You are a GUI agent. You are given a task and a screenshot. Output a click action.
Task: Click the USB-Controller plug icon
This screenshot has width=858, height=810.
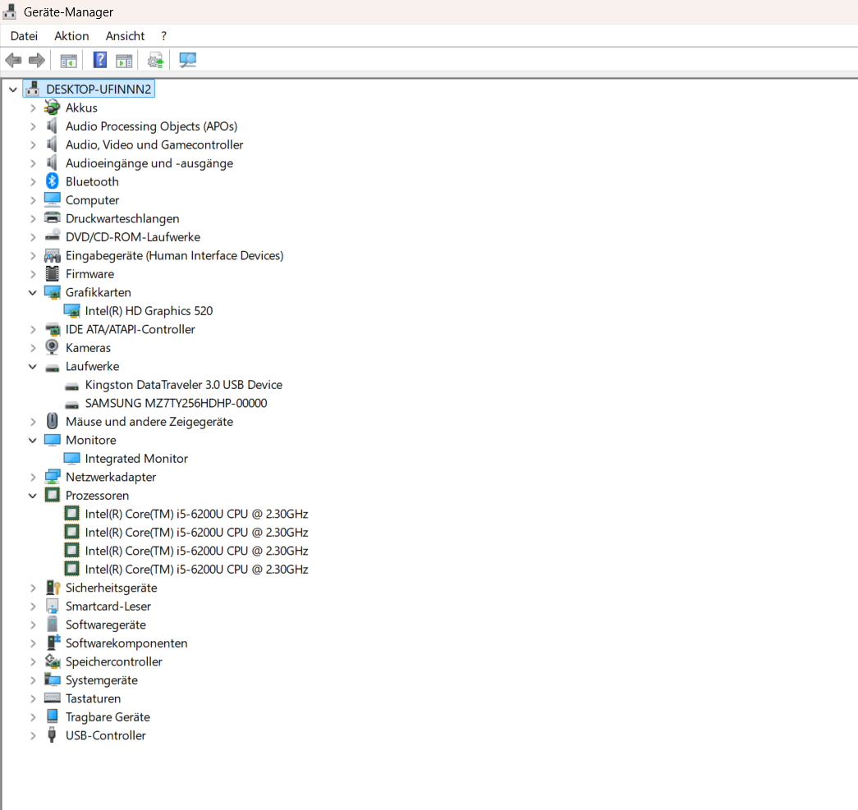click(52, 734)
